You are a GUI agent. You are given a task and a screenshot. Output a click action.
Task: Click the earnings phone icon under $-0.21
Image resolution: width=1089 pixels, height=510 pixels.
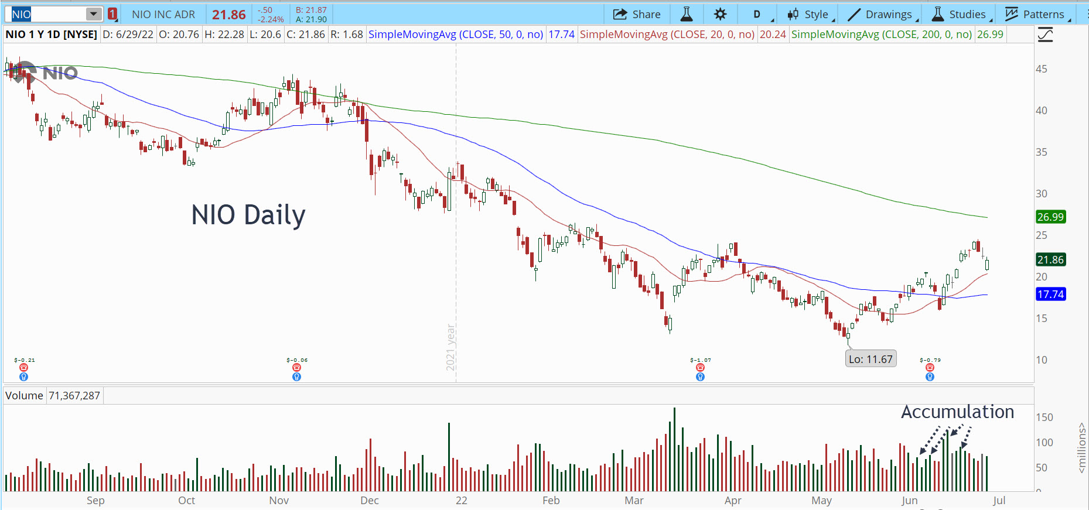click(23, 368)
